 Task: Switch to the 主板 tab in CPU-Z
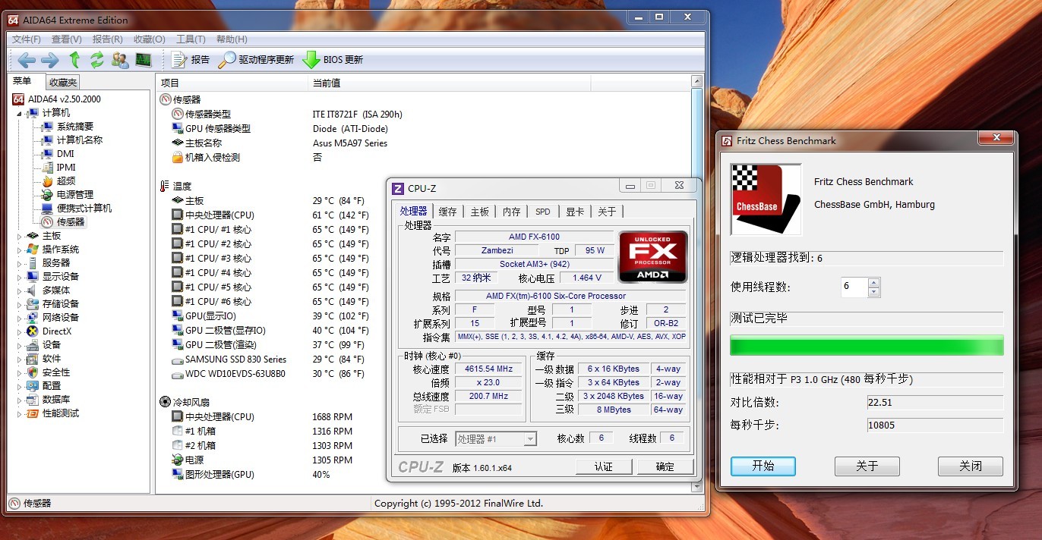pyautogui.click(x=480, y=212)
